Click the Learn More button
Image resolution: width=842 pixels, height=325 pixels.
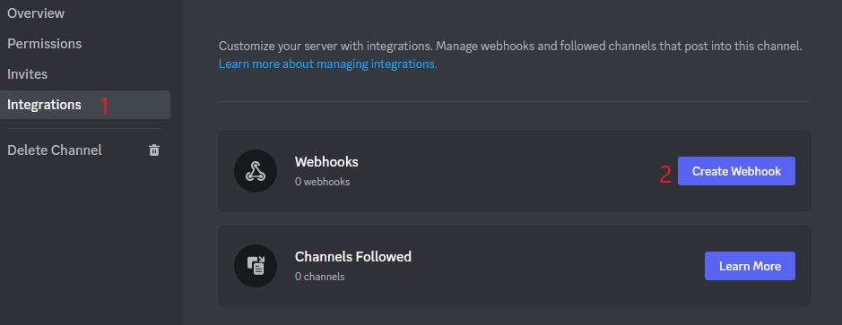[x=750, y=266]
